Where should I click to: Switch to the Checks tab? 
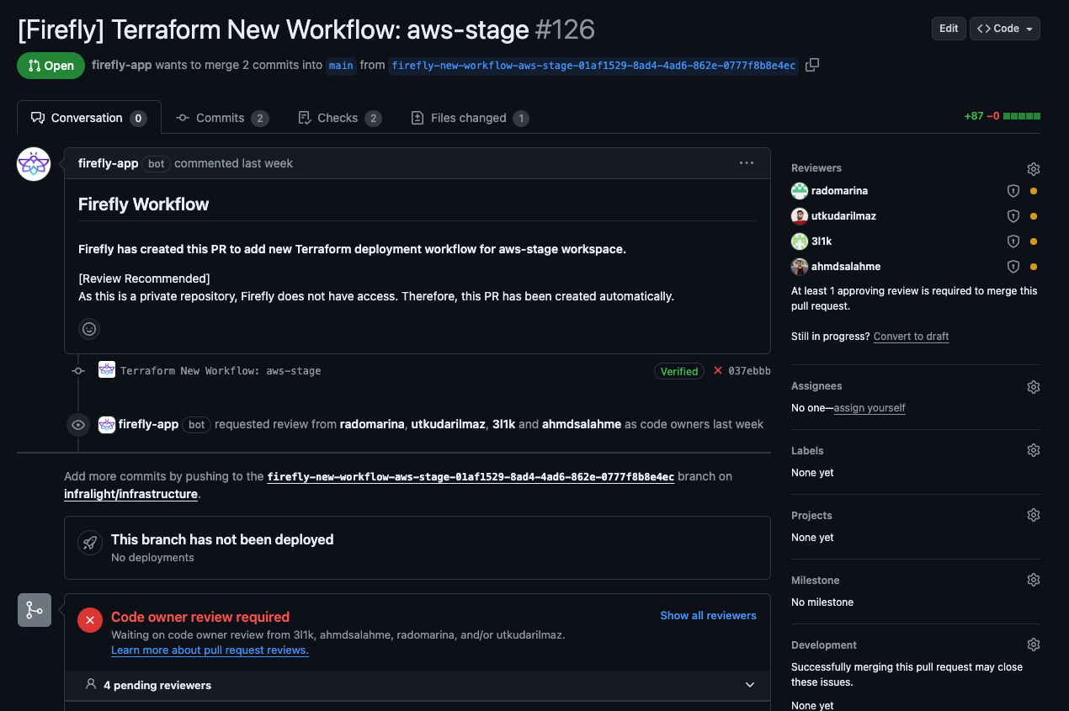pyautogui.click(x=339, y=118)
